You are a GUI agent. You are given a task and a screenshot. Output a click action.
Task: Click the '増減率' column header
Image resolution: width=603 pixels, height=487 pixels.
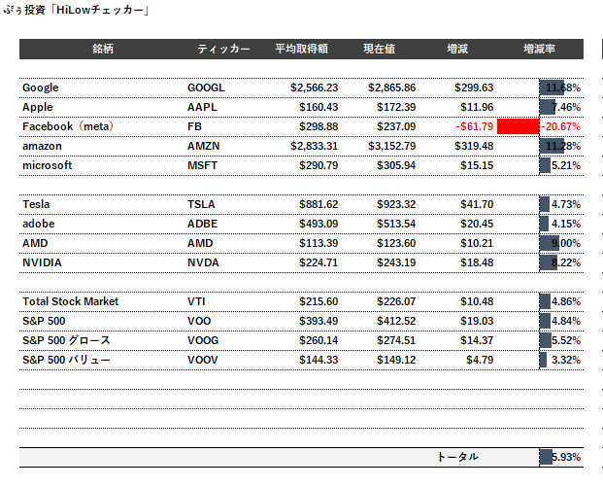[x=540, y=49]
